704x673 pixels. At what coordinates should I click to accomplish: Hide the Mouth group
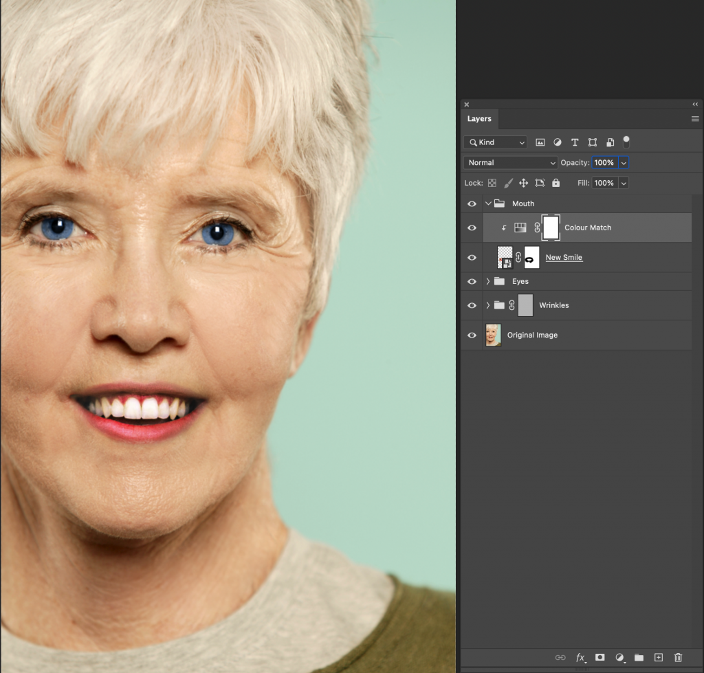472,204
